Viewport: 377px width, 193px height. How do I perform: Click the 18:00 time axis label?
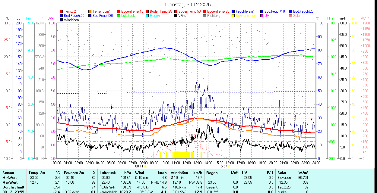(x=251, y=163)
